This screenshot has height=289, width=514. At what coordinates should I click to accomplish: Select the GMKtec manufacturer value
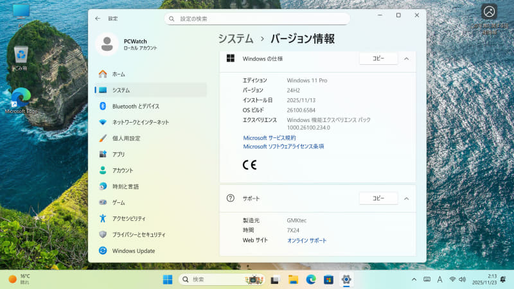pyautogui.click(x=297, y=220)
